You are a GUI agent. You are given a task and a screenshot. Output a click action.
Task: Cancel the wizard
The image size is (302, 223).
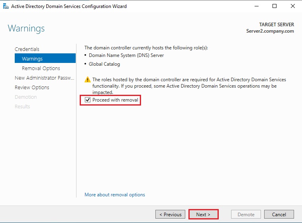click(x=278, y=214)
